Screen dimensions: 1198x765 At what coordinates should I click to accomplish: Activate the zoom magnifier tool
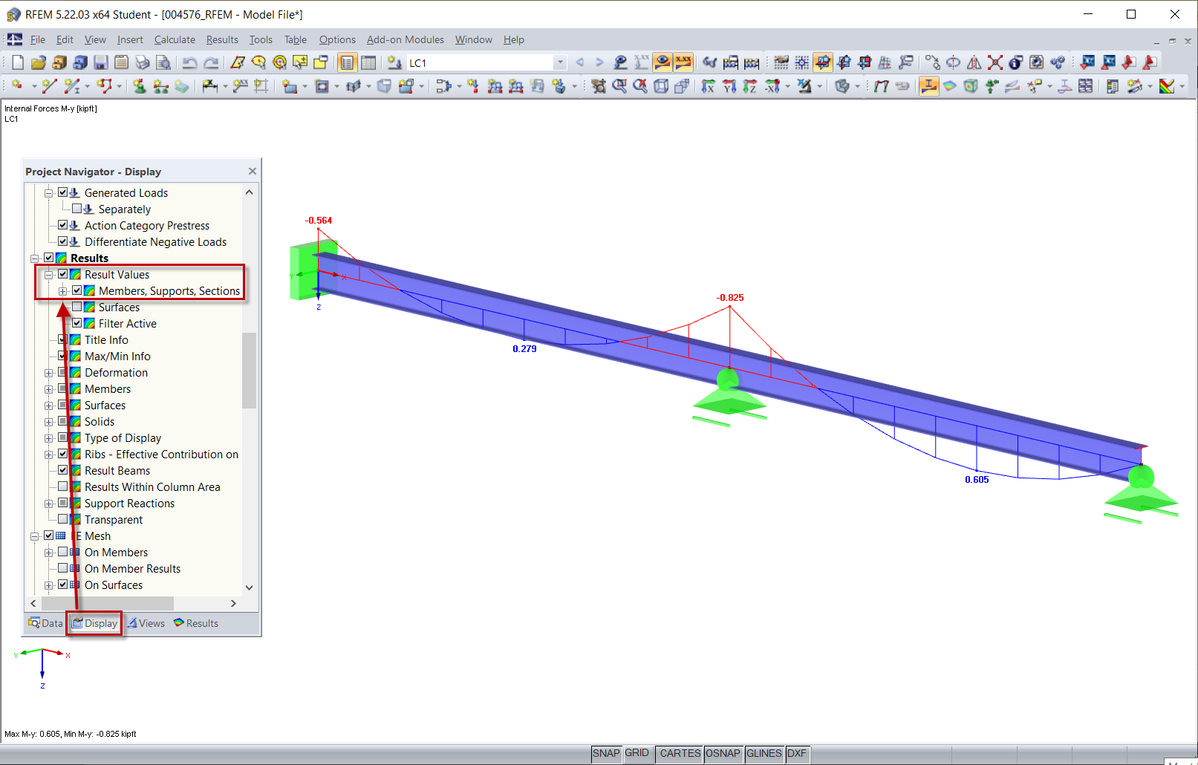tap(619, 85)
